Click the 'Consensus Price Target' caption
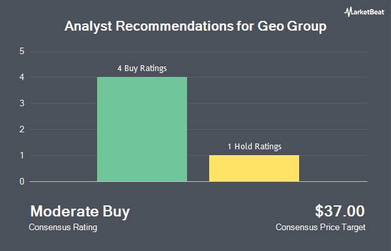Viewport: 391px width, 251px height. (x=321, y=228)
